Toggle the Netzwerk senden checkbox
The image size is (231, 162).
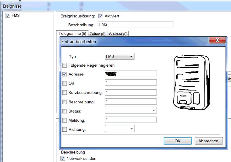point(63,158)
